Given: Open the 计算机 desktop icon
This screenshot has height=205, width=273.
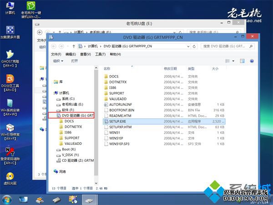Looking at the screenshot, I should pos(10,8).
